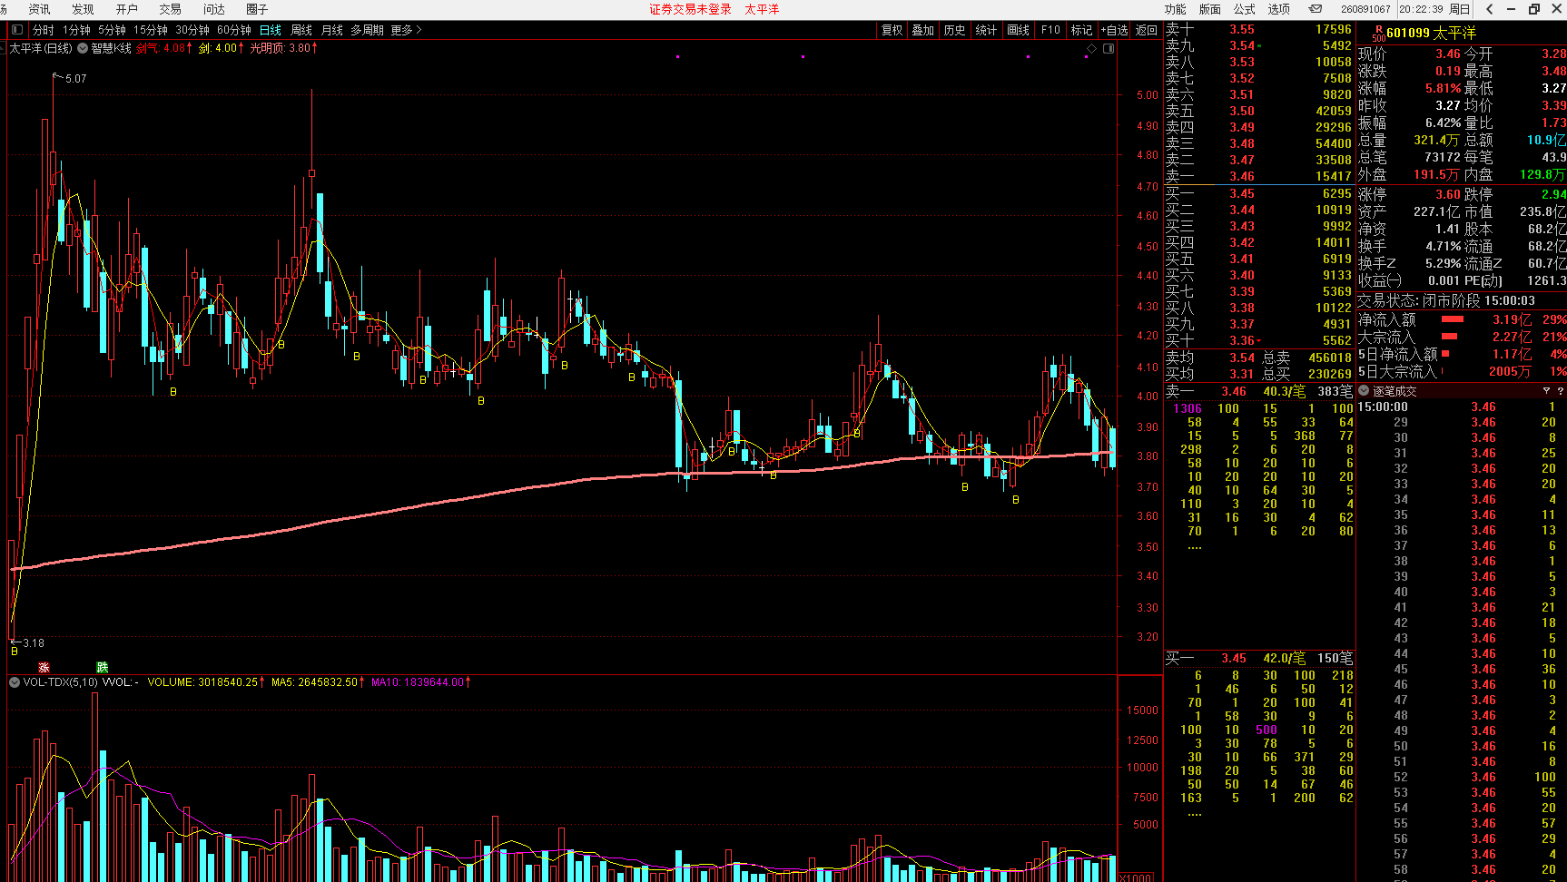Toggle the chart side panel icon near diamond
The image size is (1567, 882).
point(1109,48)
